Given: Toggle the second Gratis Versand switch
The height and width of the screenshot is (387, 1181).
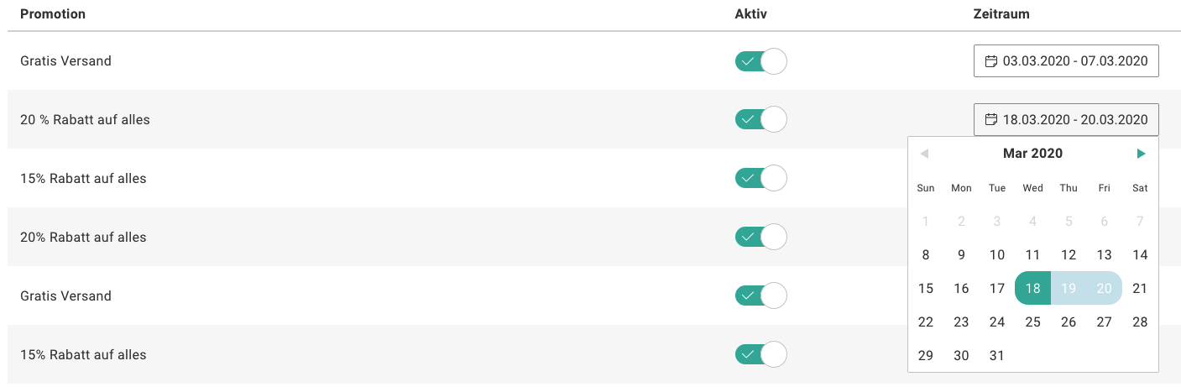Looking at the screenshot, I should [x=760, y=296].
